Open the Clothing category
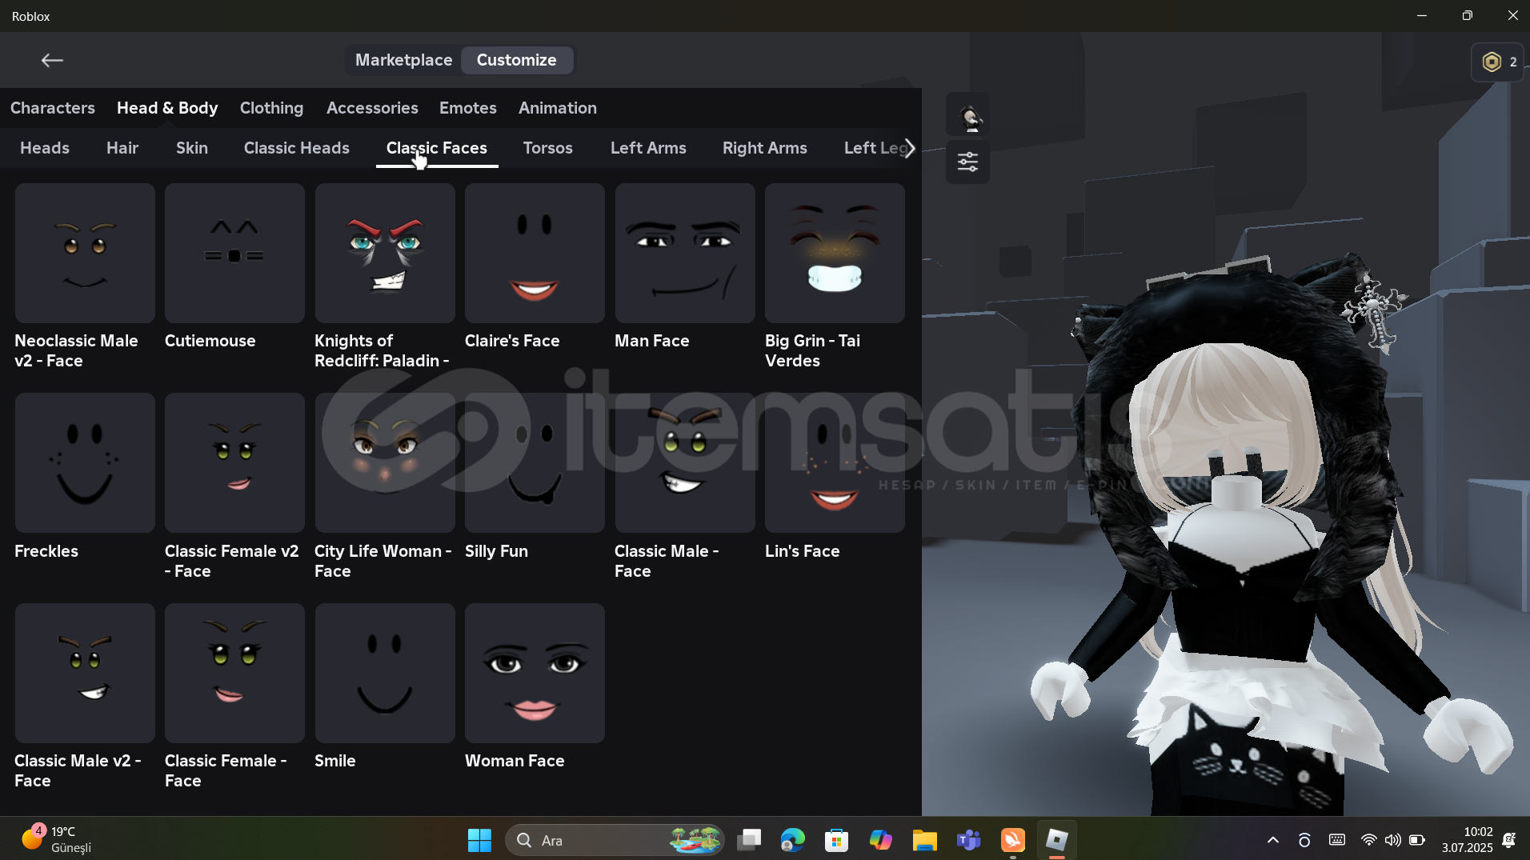This screenshot has width=1530, height=860. [271, 108]
